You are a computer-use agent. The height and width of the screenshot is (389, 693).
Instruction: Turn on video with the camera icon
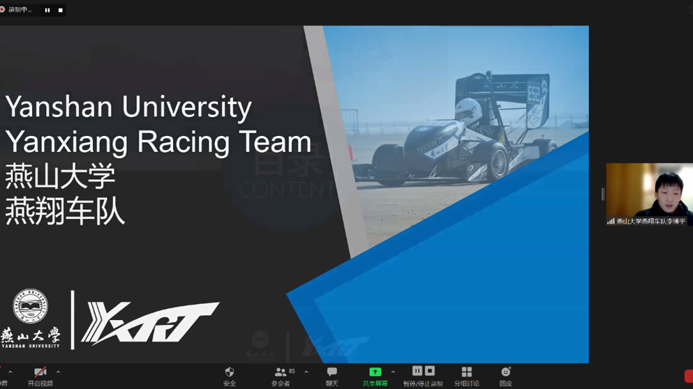(40, 373)
